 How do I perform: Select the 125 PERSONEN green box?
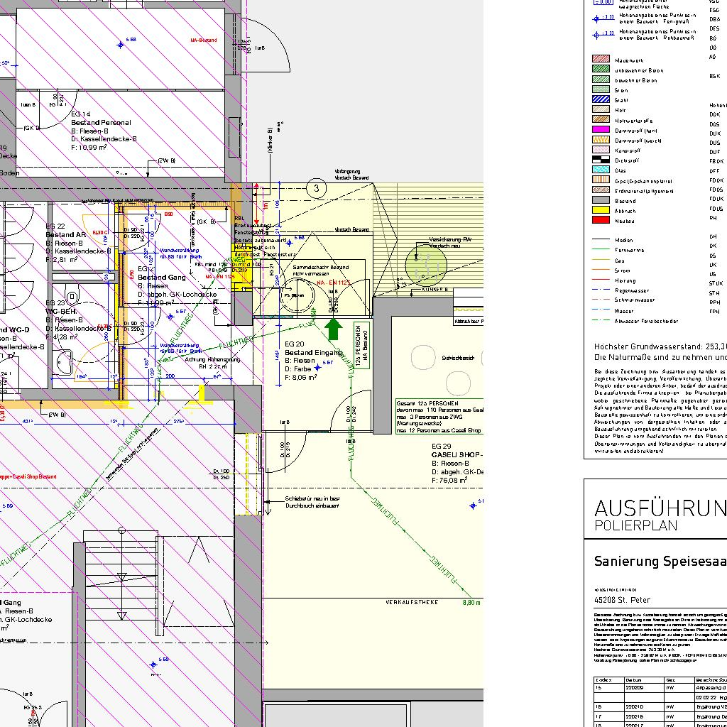click(361, 347)
